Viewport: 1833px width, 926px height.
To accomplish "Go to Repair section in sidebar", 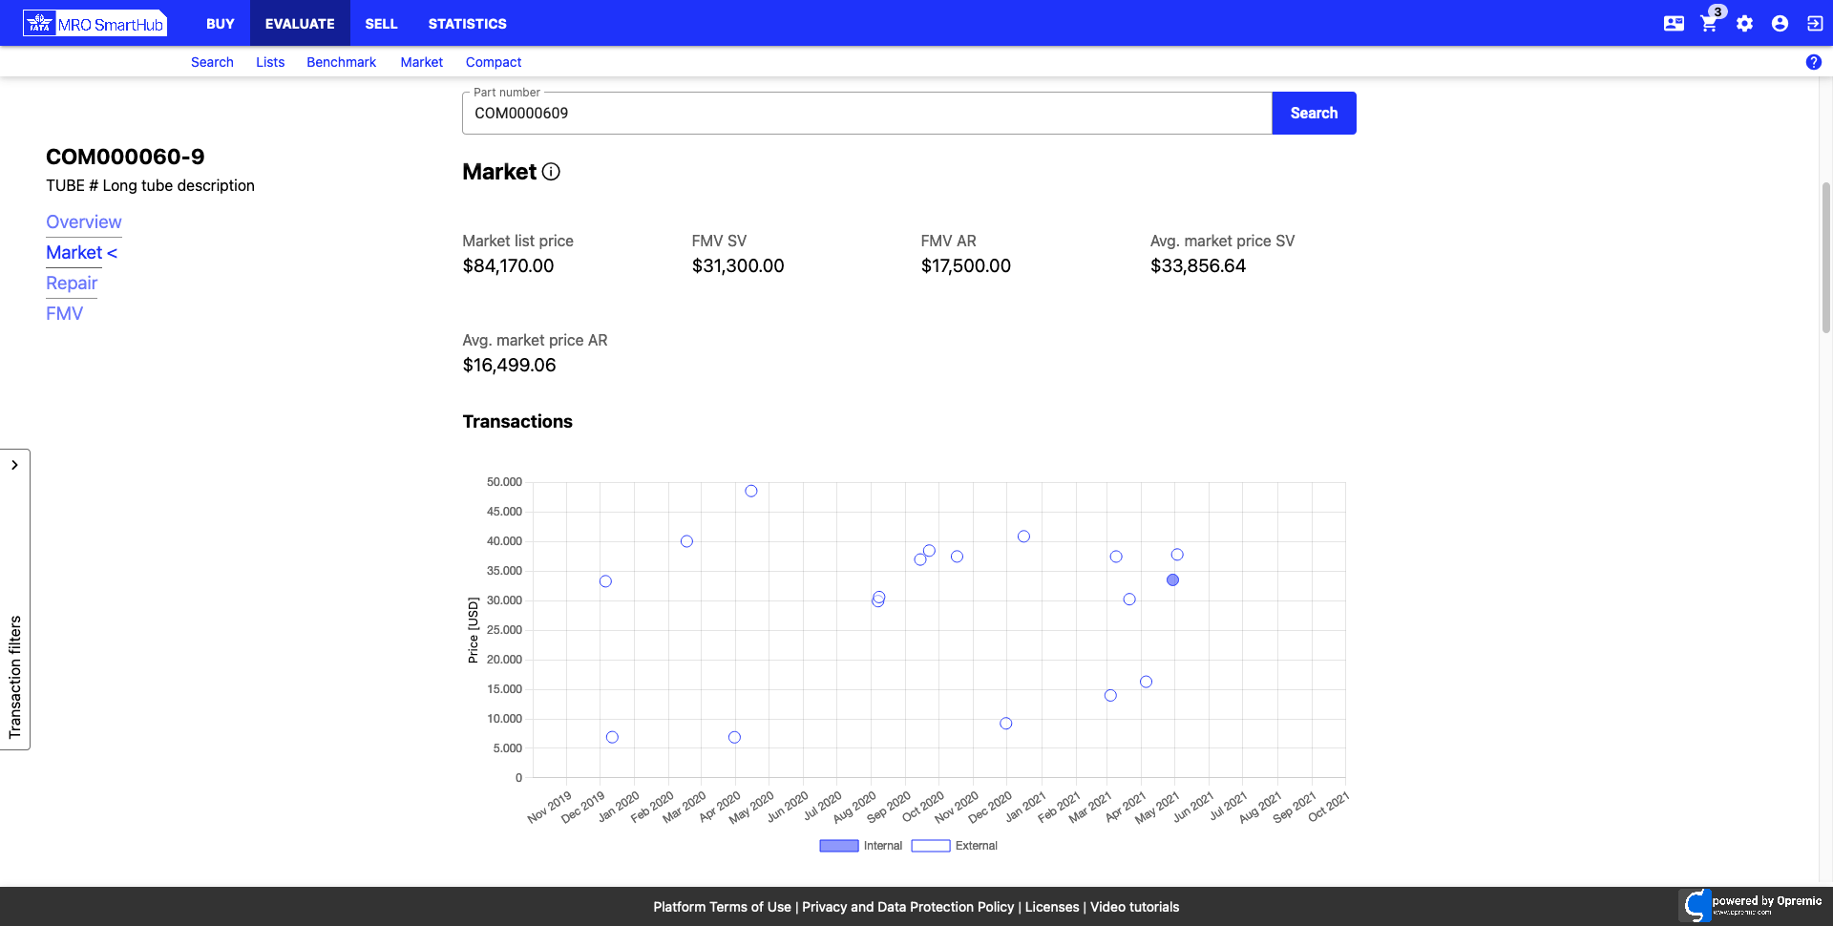I will 72,284.
